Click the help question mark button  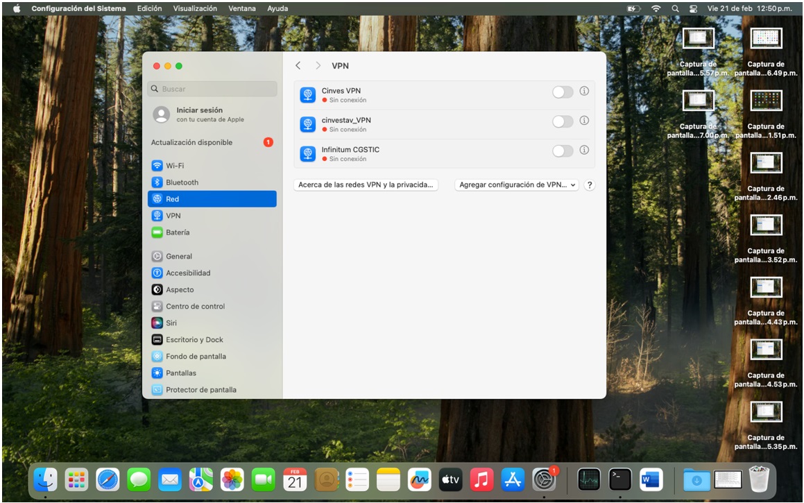tap(590, 185)
